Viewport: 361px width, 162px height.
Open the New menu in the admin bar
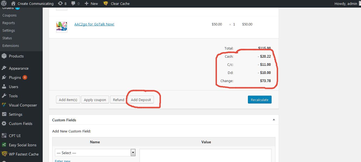(91, 4)
